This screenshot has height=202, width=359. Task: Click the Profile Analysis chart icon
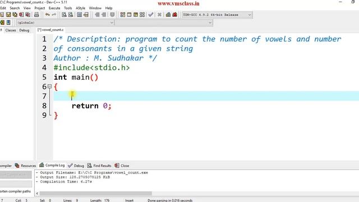click(x=168, y=15)
